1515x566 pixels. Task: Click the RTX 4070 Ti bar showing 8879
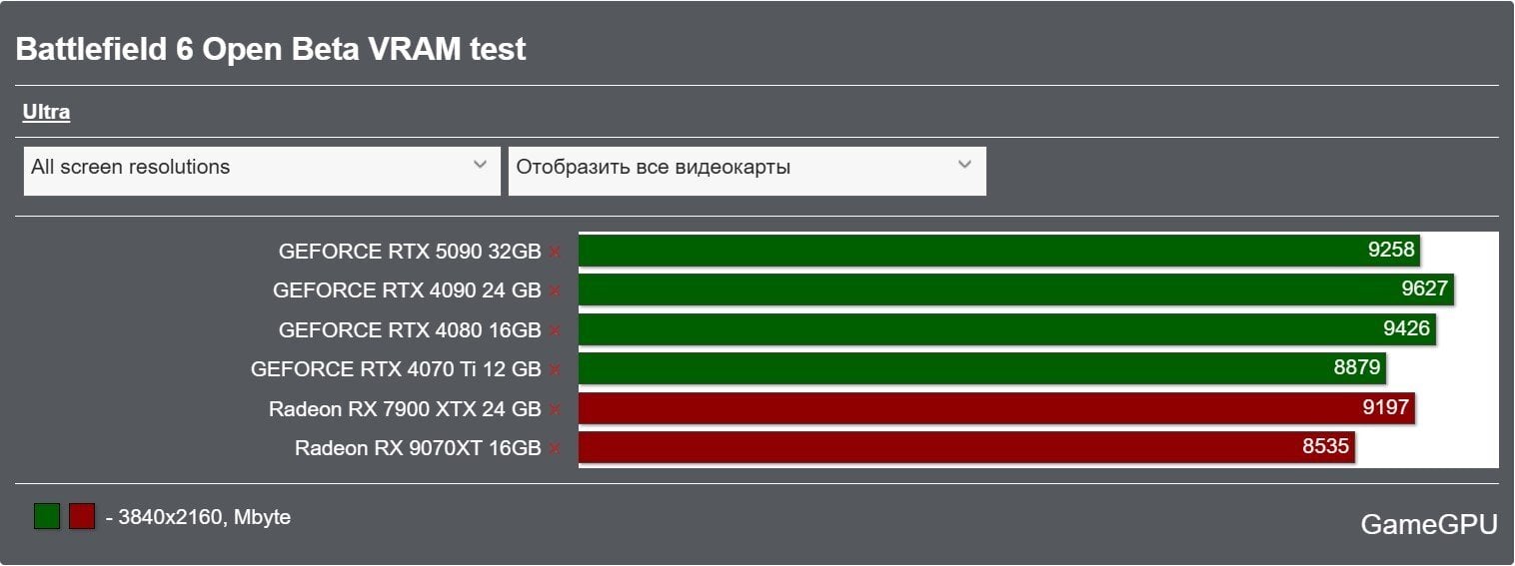(981, 368)
